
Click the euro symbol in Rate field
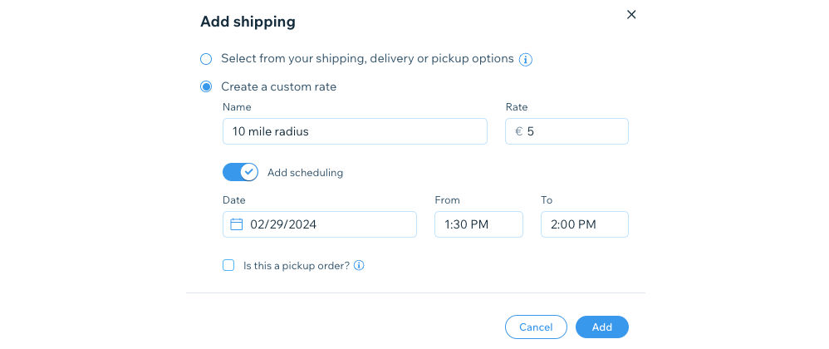519,131
